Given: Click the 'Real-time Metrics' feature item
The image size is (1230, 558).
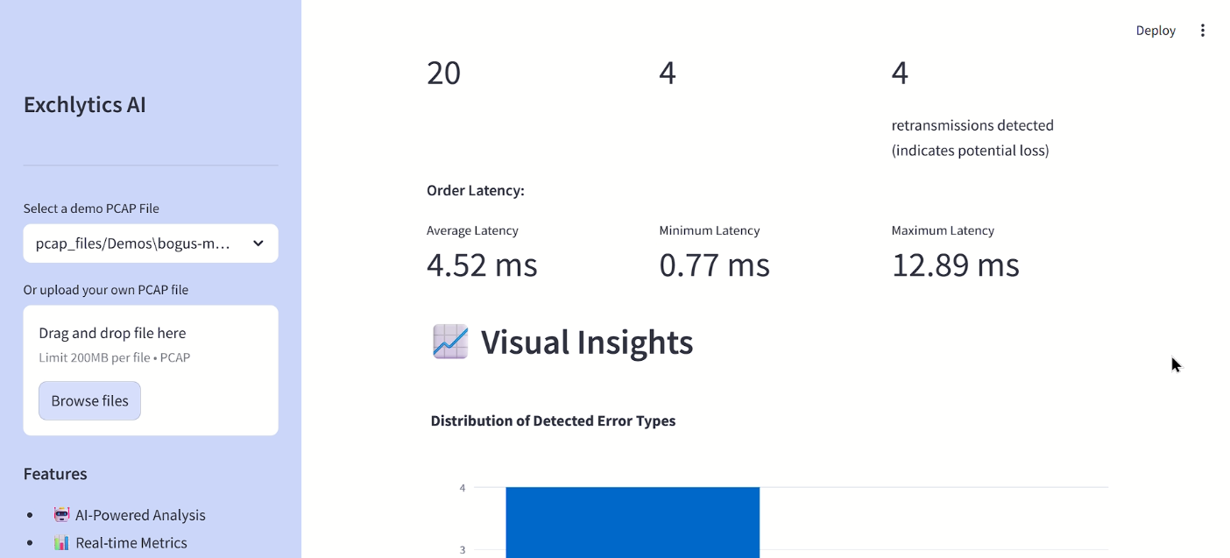Looking at the screenshot, I should pos(131,542).
